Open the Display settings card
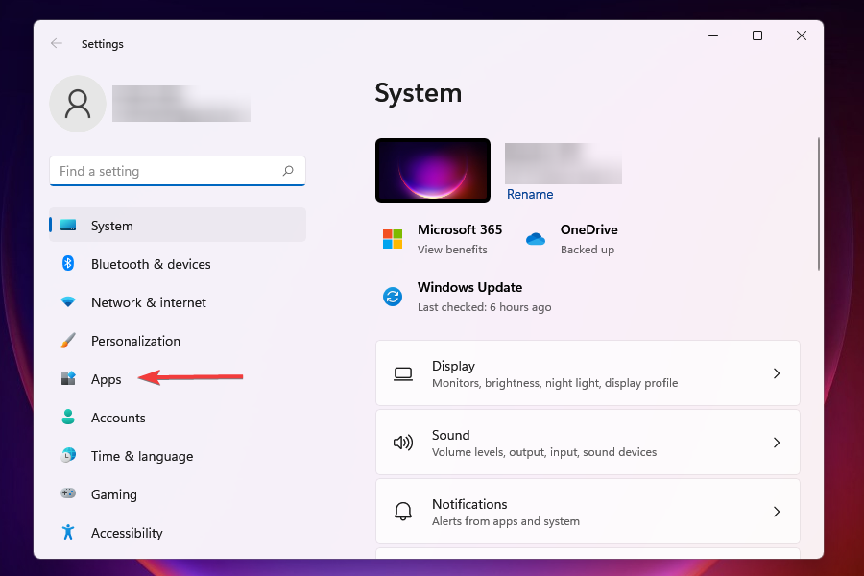Image resolution: width=864 pixels, height=576 pixels. tap(588, 373)
